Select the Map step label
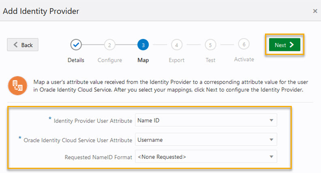321x173 pixels. pos(143,60)
